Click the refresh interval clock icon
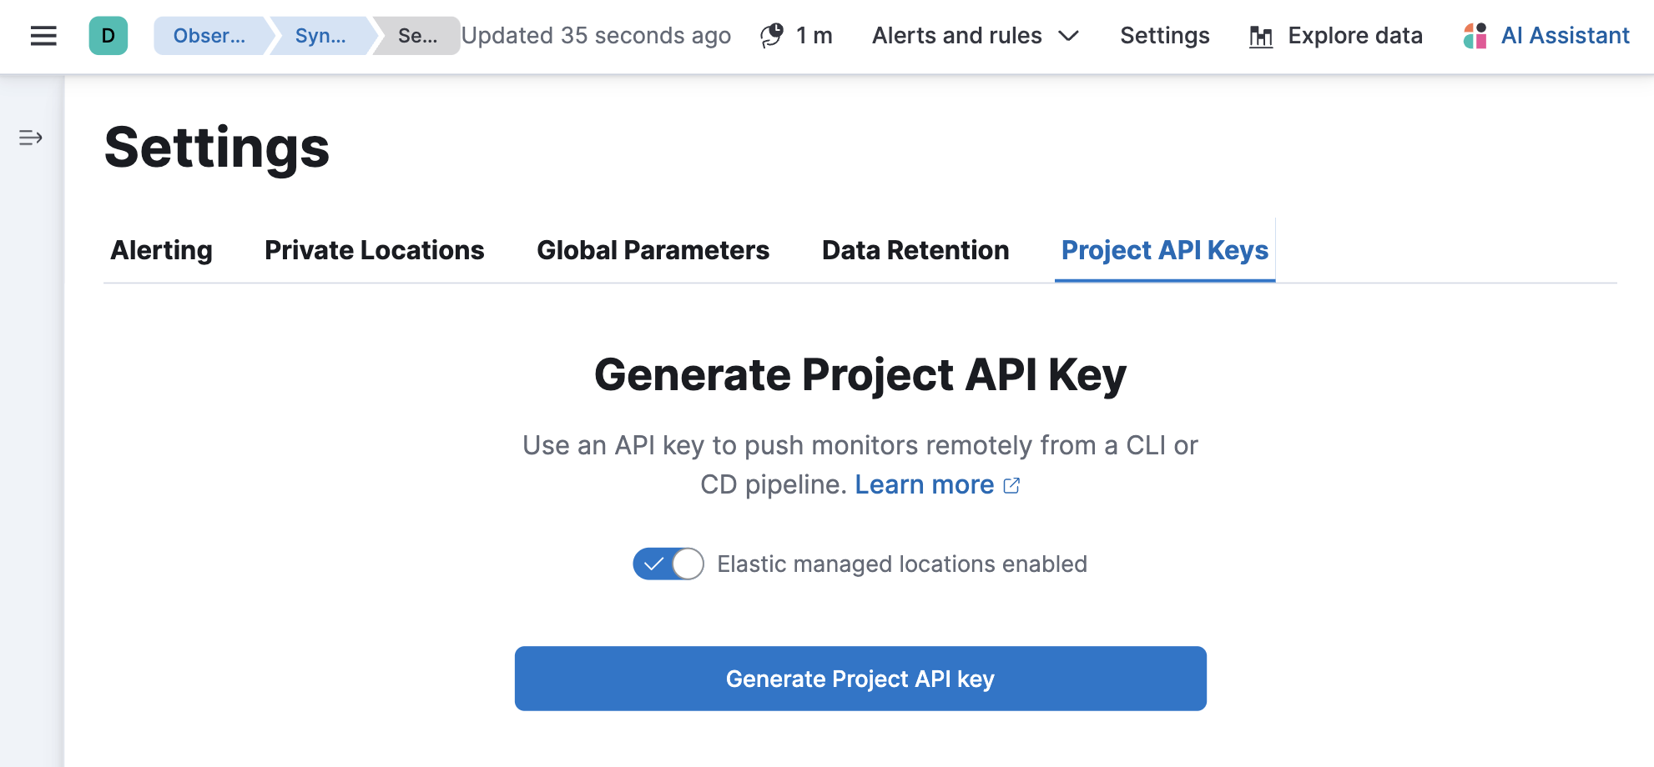 pos(772,35)
